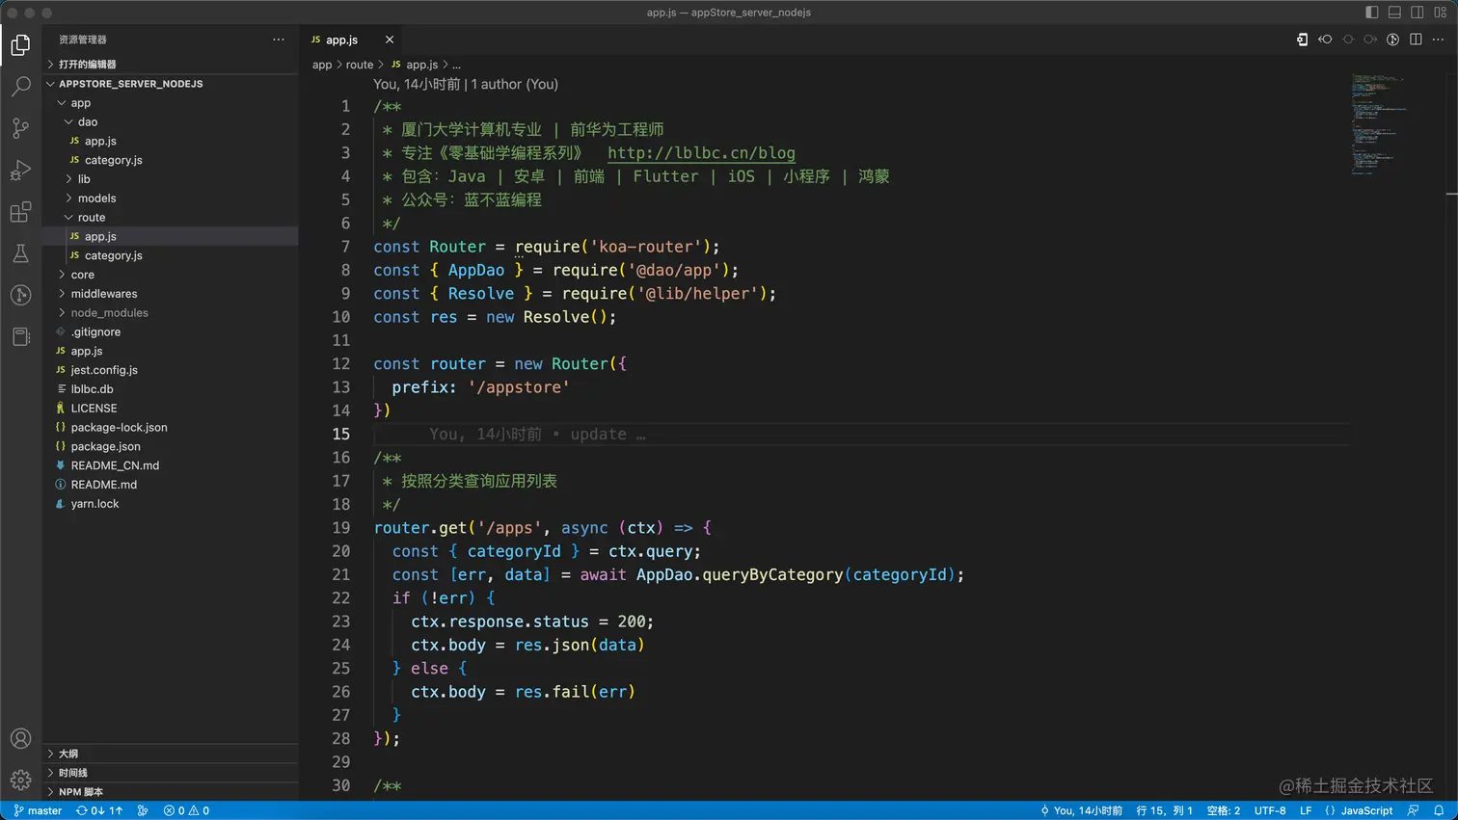
Task: Open category.js under the route folder
Action: click(x=171, y=255)
